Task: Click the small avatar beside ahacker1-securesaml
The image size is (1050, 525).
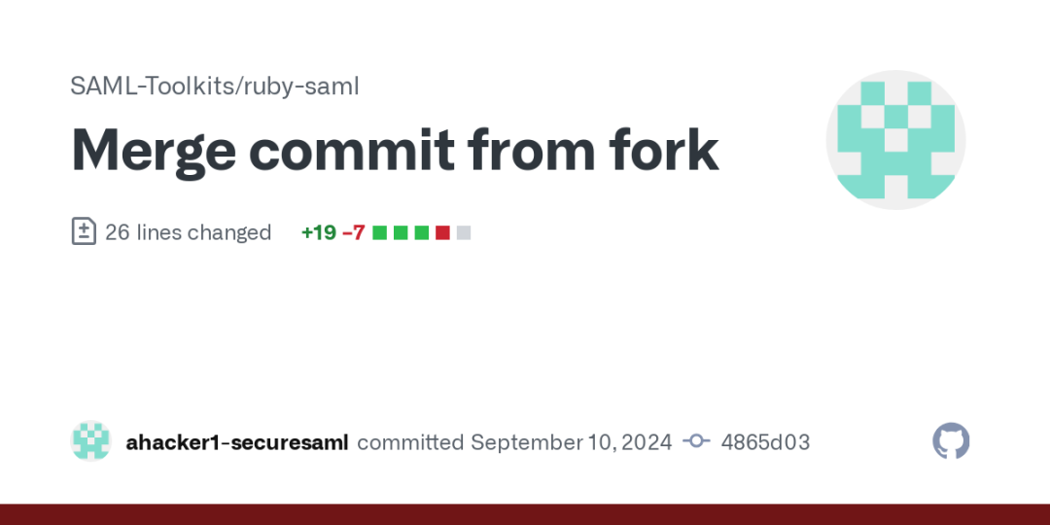Action: click(90, 440)
